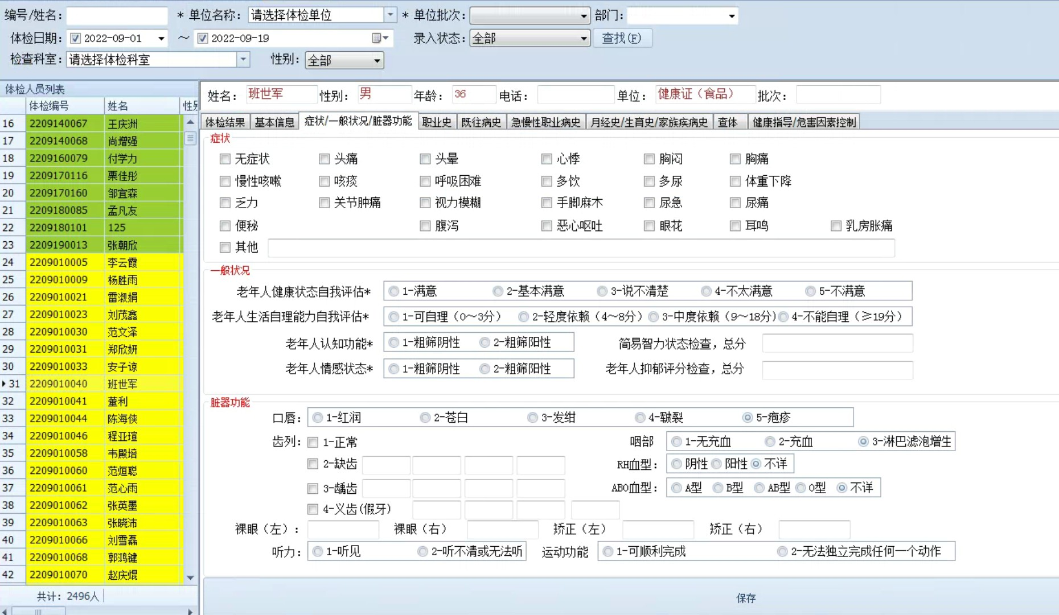Open the 检查科室 dropdown
Viewport: 1059px width, 615px height.
pyautogui.click(x=243, y=59)
